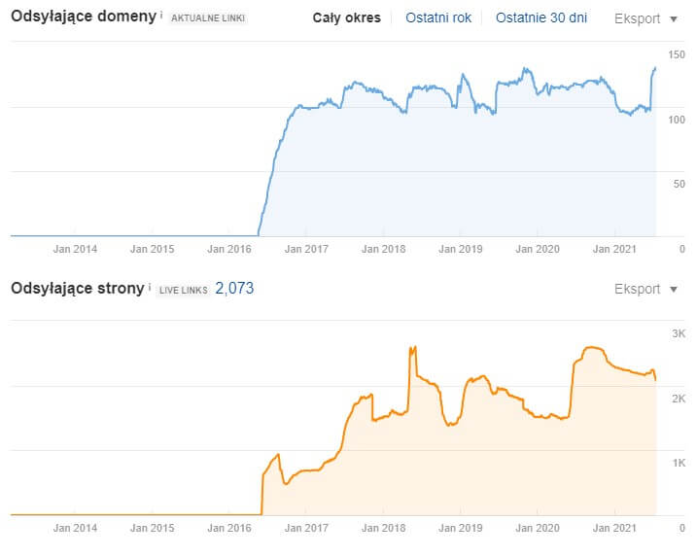Screen dimensions: 697x556
Task: Click the 50 value on domains chart axis
Action: (680, 184)
